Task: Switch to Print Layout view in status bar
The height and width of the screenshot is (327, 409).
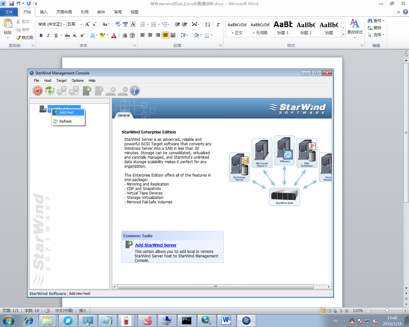Action: [323, 311]
